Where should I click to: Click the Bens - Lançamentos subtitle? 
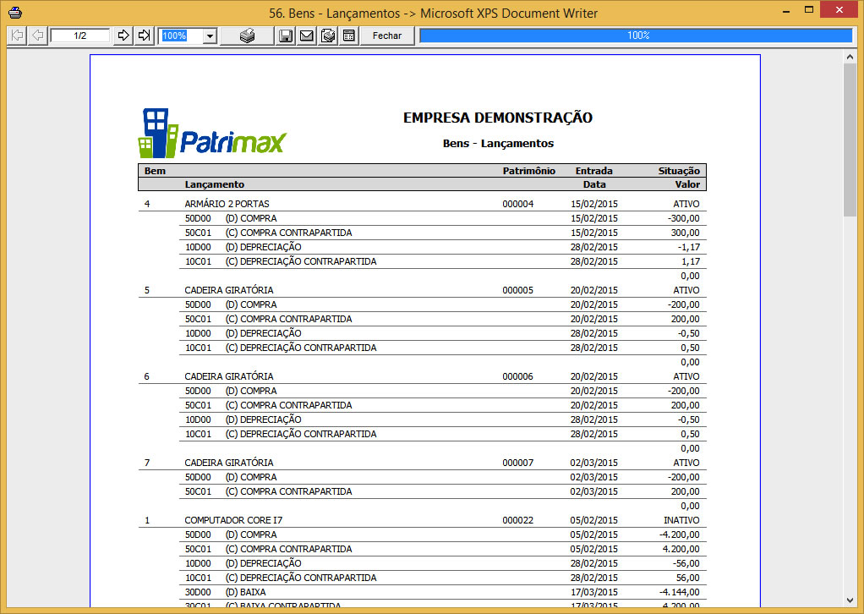tap(498, 143)
